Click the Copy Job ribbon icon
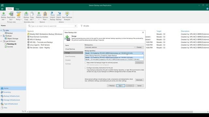Screen dimensions: 209x117 coord(32,16)
